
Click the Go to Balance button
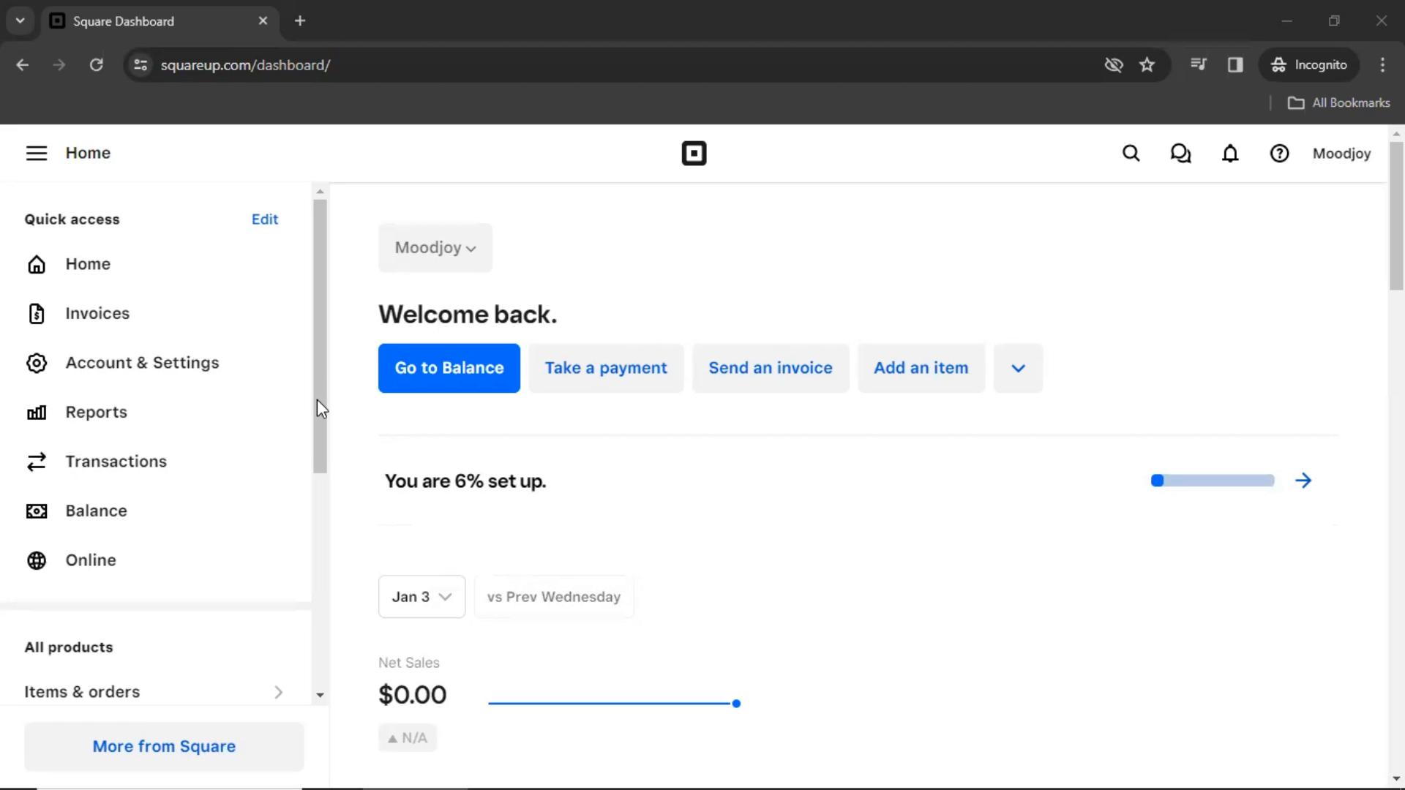449,367
